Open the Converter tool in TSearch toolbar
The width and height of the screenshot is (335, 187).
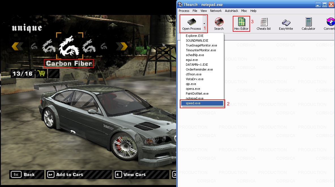tap(329, 24)
